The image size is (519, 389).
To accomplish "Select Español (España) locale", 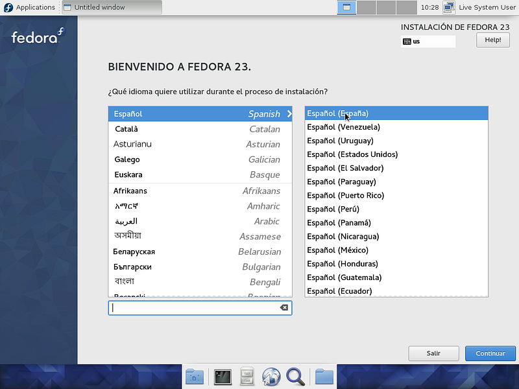I will tap(396, 113).
